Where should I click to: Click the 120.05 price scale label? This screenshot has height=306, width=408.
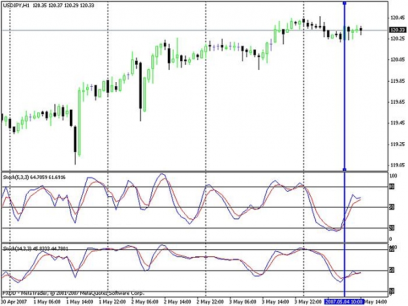[x=398, y=60]
